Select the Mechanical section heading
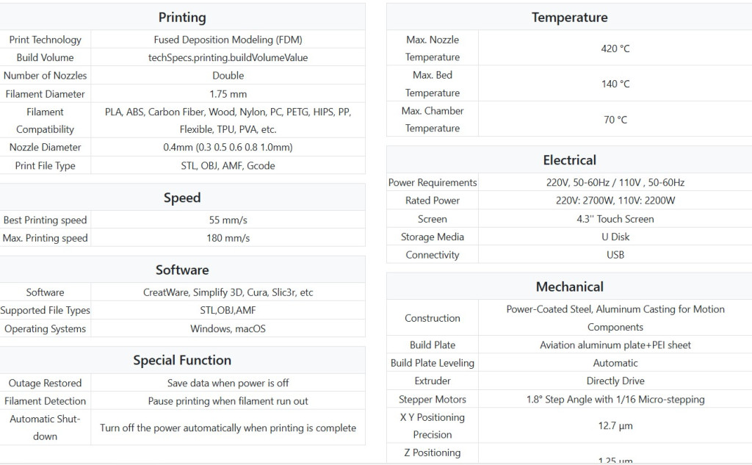Screen dimensions: 752x465 point(569,286)
